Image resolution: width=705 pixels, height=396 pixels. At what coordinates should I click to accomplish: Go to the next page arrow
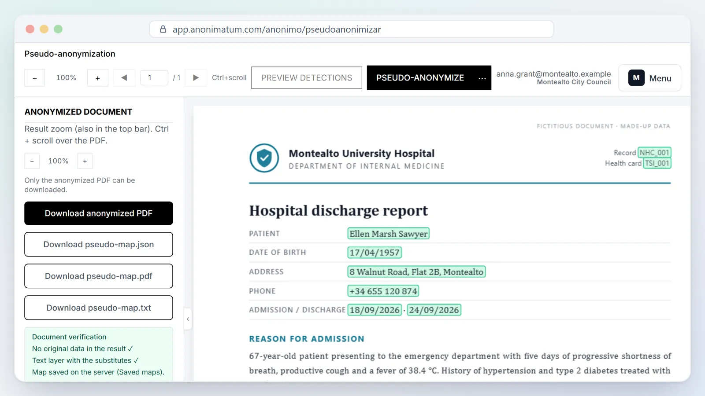coord(196,78)
